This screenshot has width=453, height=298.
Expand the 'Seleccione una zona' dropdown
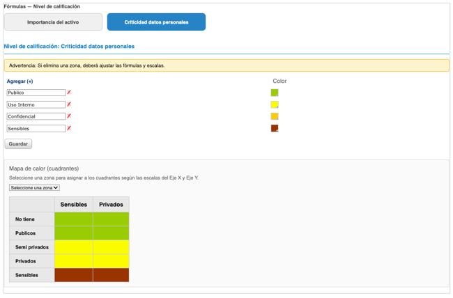pyautogui.click(x=34, y=187)
